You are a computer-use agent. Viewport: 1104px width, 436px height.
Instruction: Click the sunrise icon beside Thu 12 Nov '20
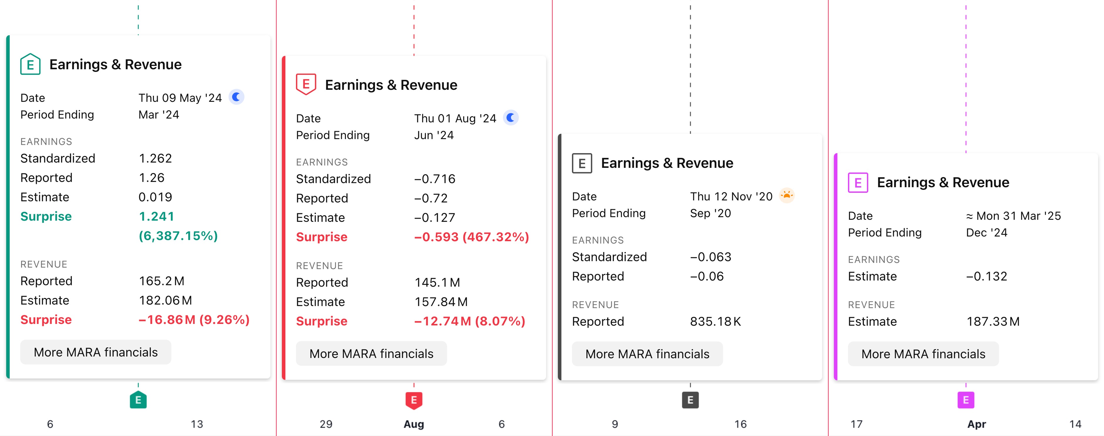pyautogui.click(x=786, y=196)
